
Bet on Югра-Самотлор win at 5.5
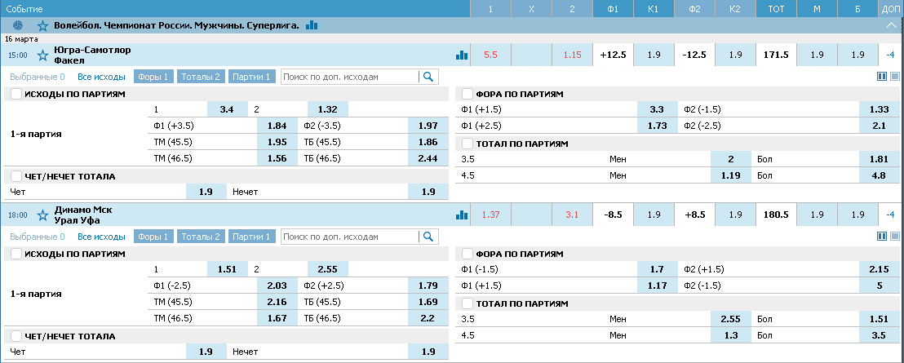click(x=490, y=55)
